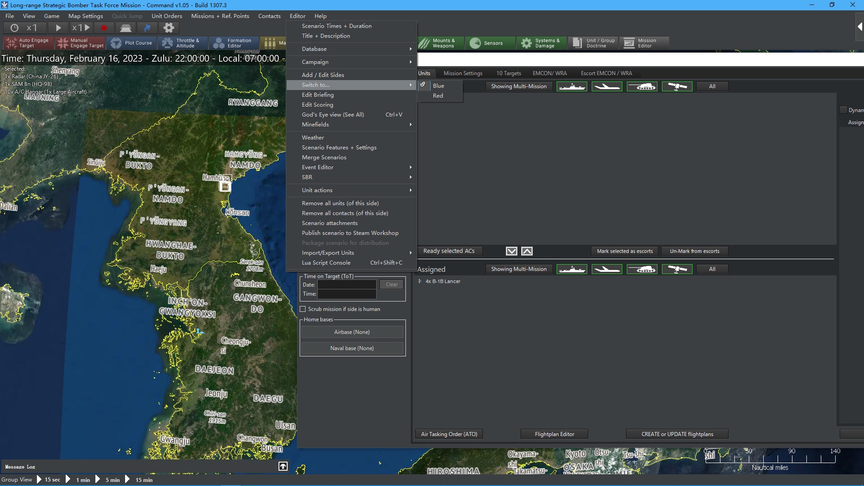The width and height of the screenshot is (864, 486).
Task: Open the Lua Script Console menu entry
Action: click(x=326, y=263)
